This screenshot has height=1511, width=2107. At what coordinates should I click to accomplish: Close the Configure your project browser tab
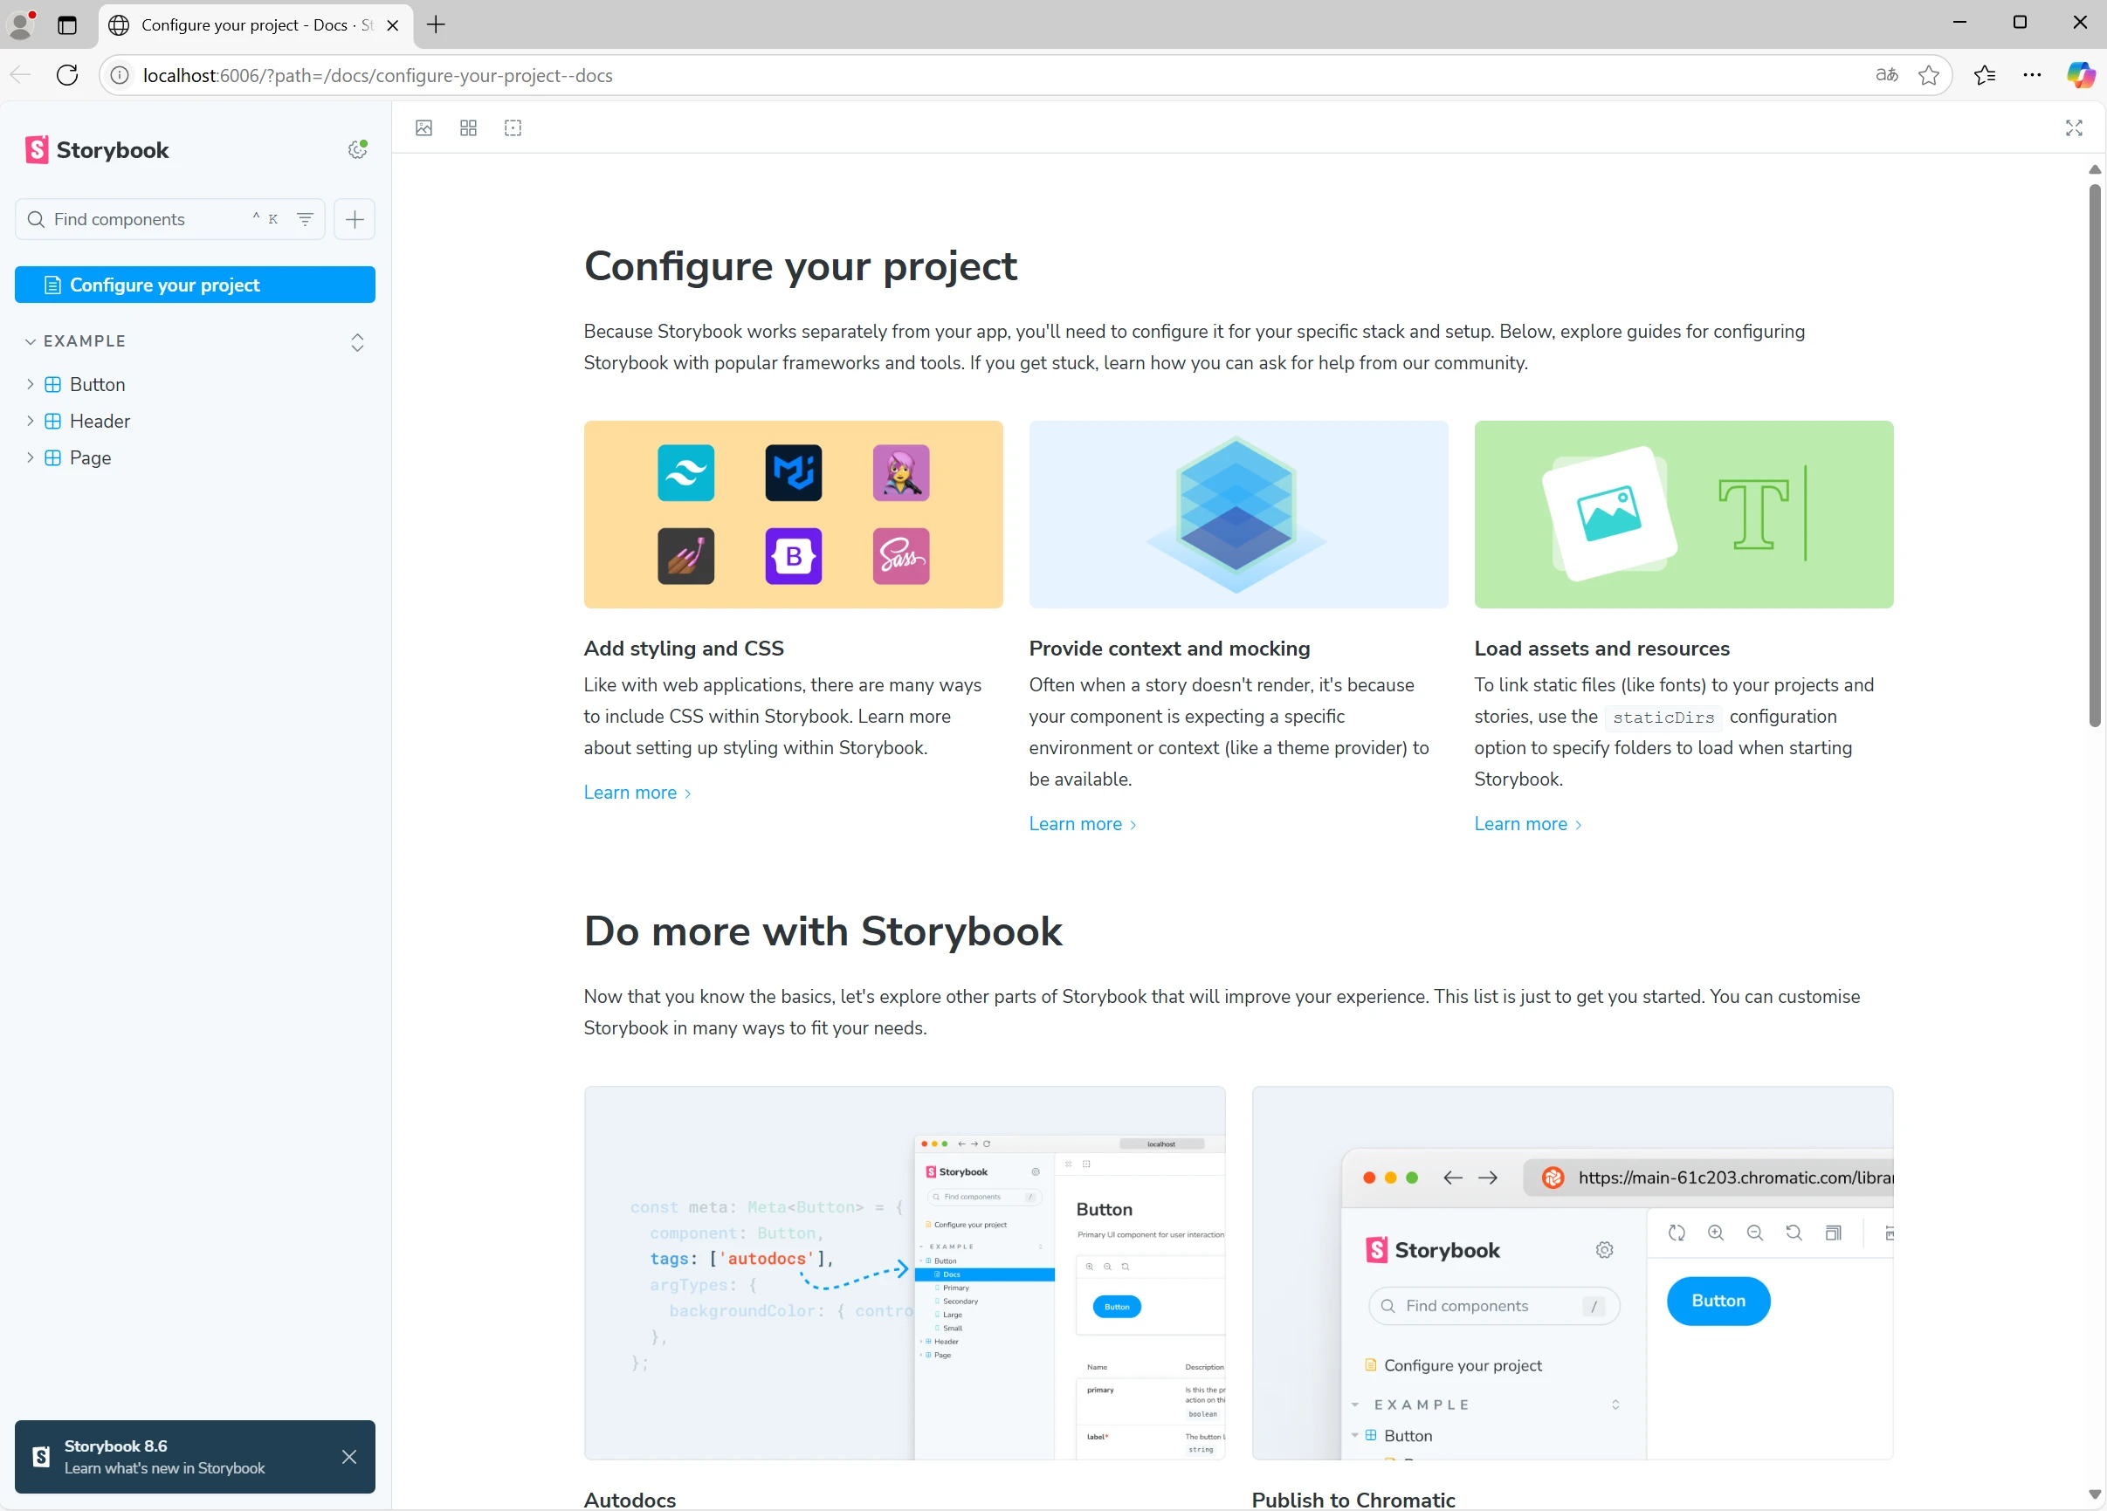393,25
